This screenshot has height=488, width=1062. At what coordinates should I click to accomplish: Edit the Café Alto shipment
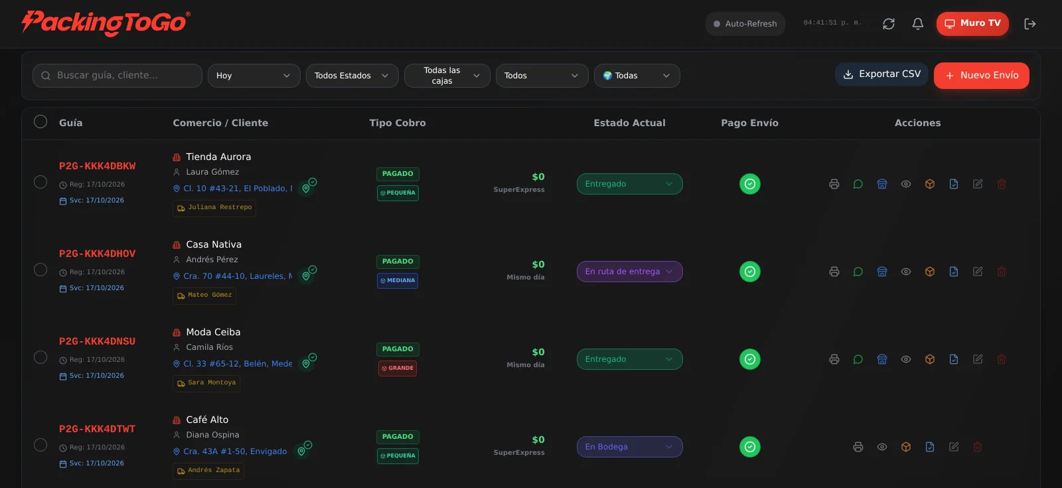click(x=954, y=447)
